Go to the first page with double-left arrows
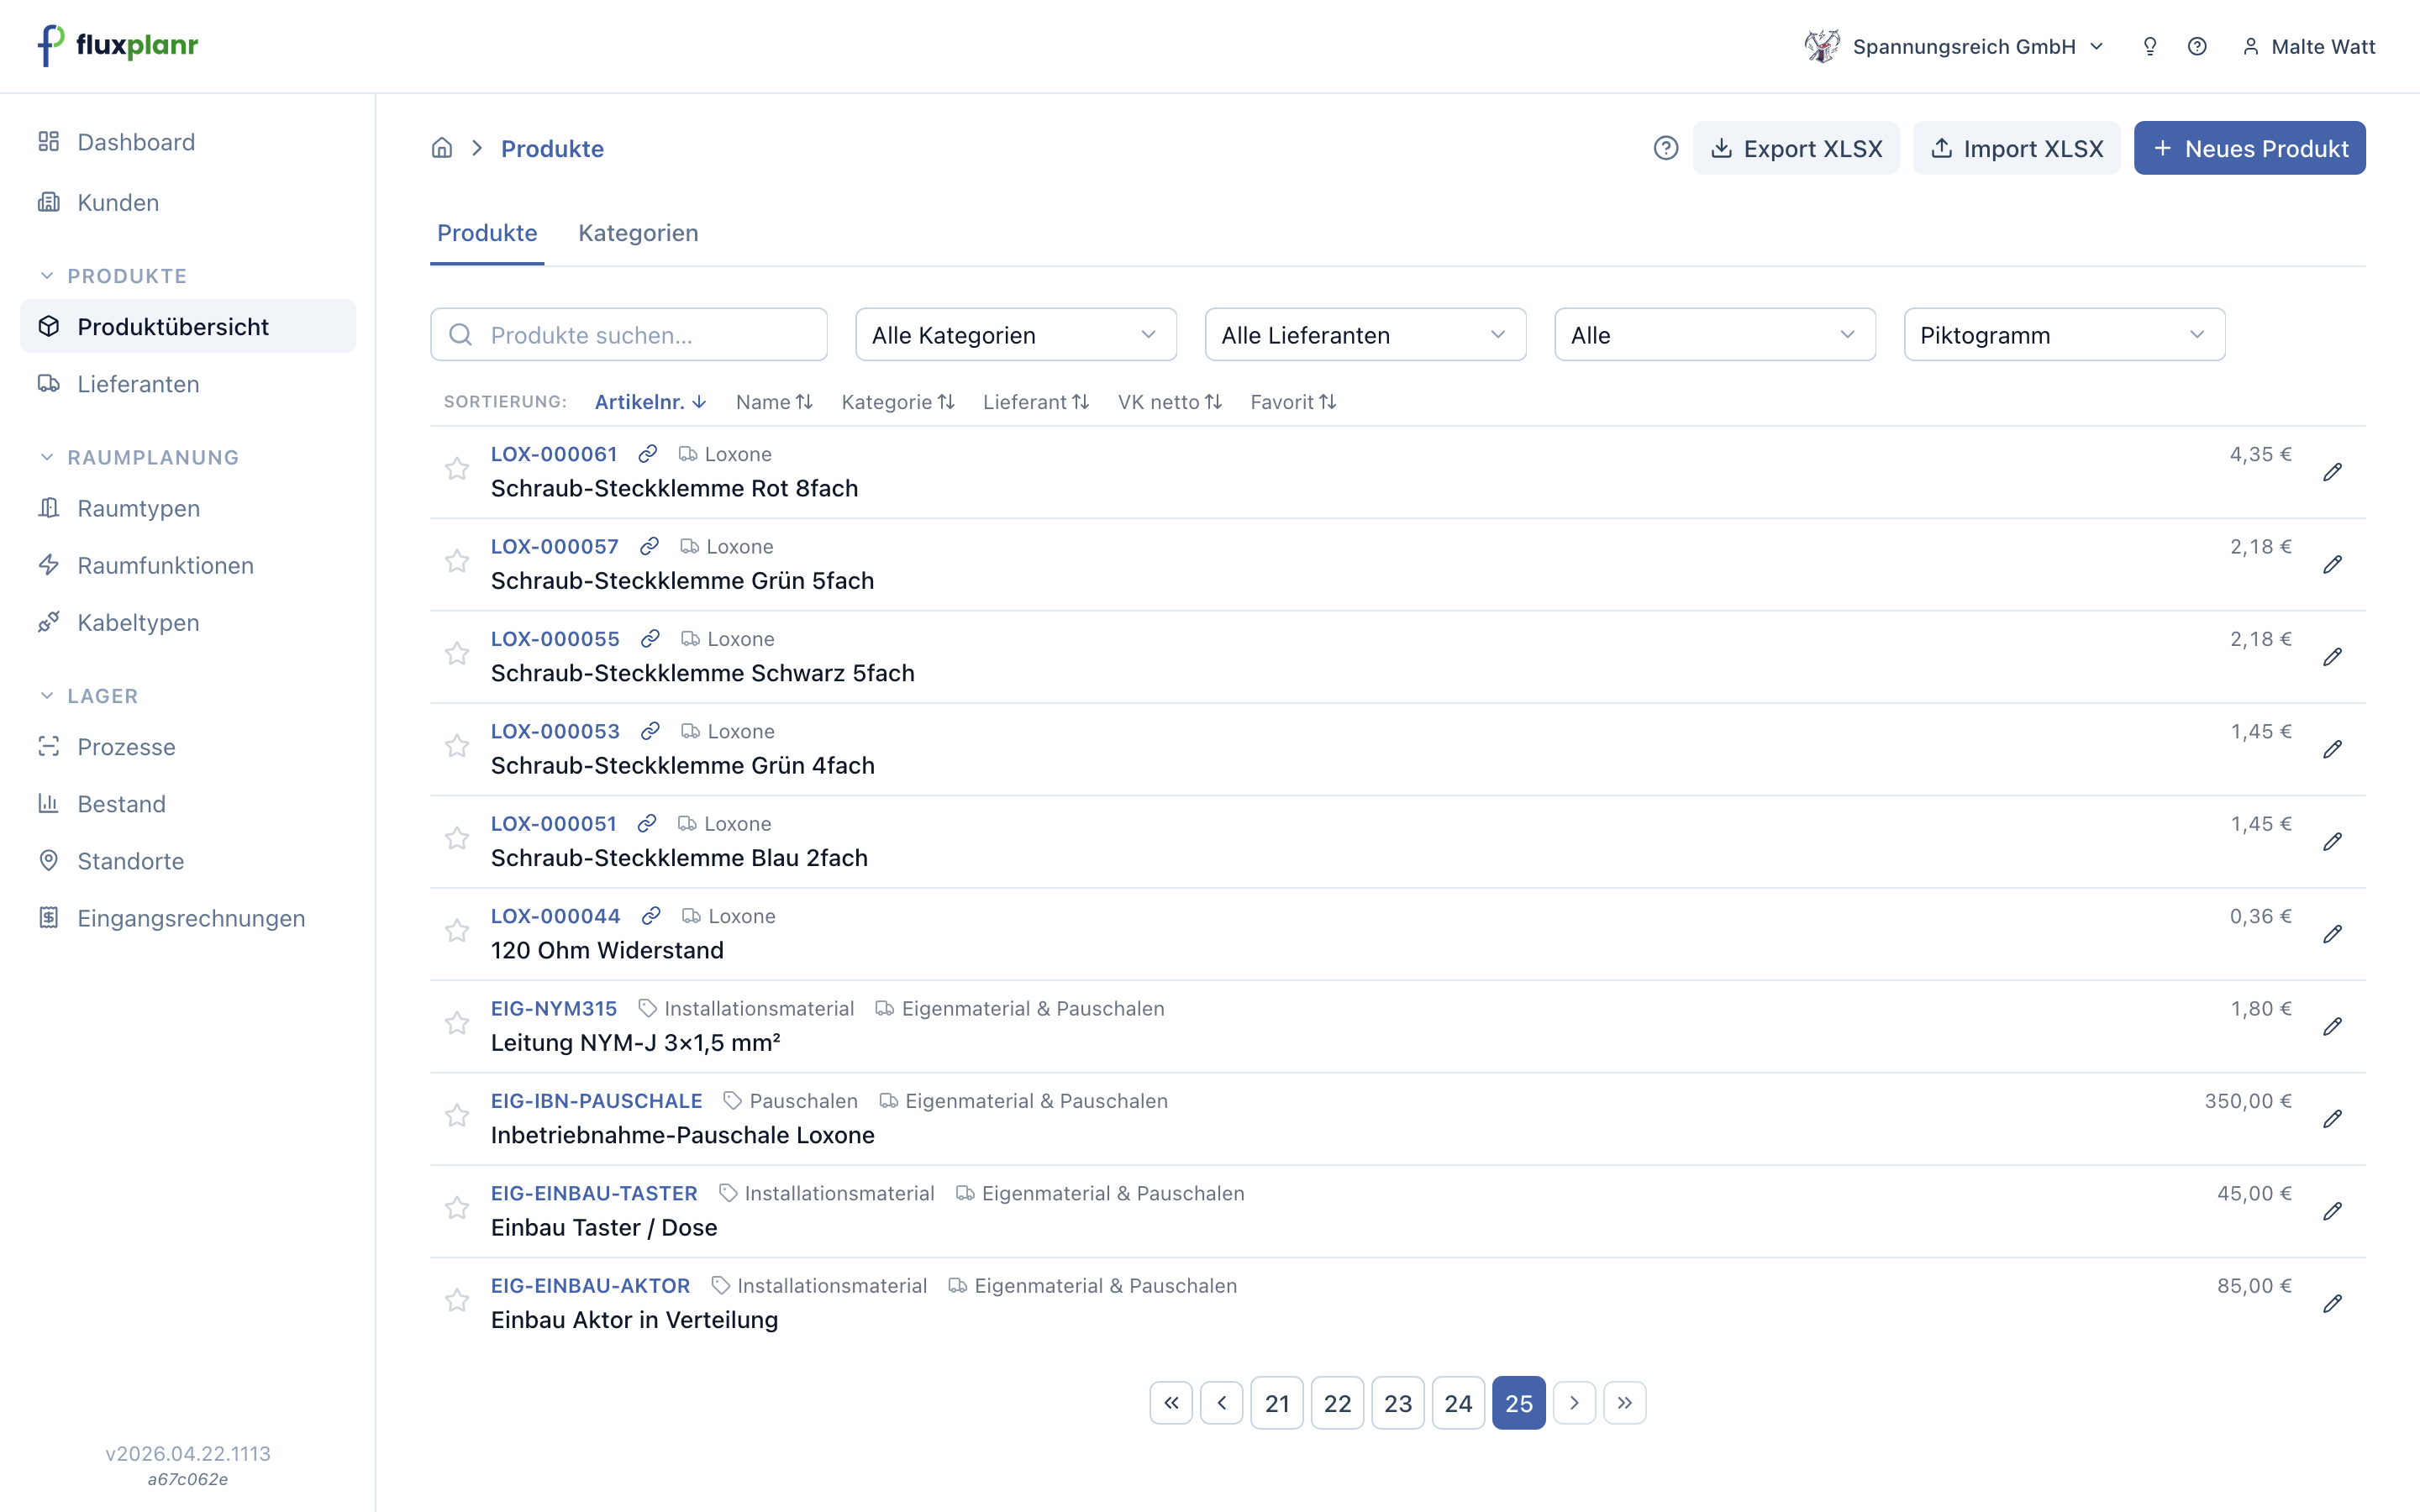 [x=1171, y=1403]
